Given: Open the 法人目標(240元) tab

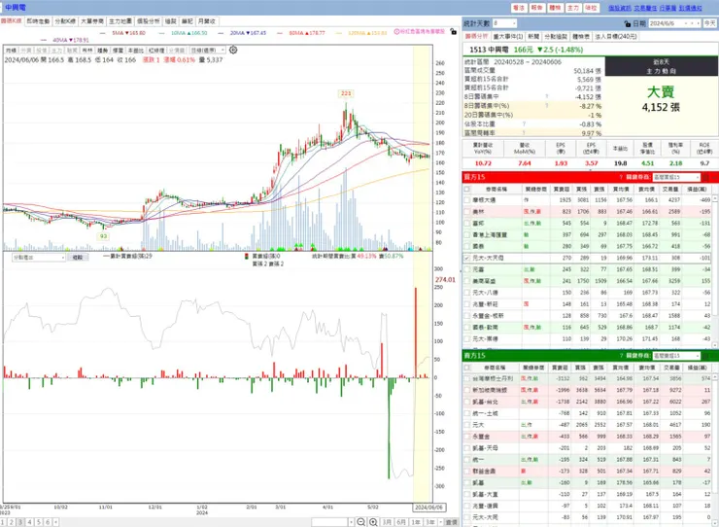Looking at the screenshot, I should pos(616,36).
